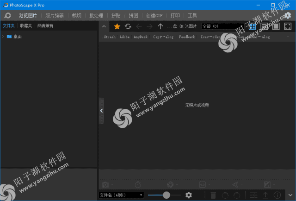
Task: Switch to single large image view icon
Action: [x=276, y=26]
